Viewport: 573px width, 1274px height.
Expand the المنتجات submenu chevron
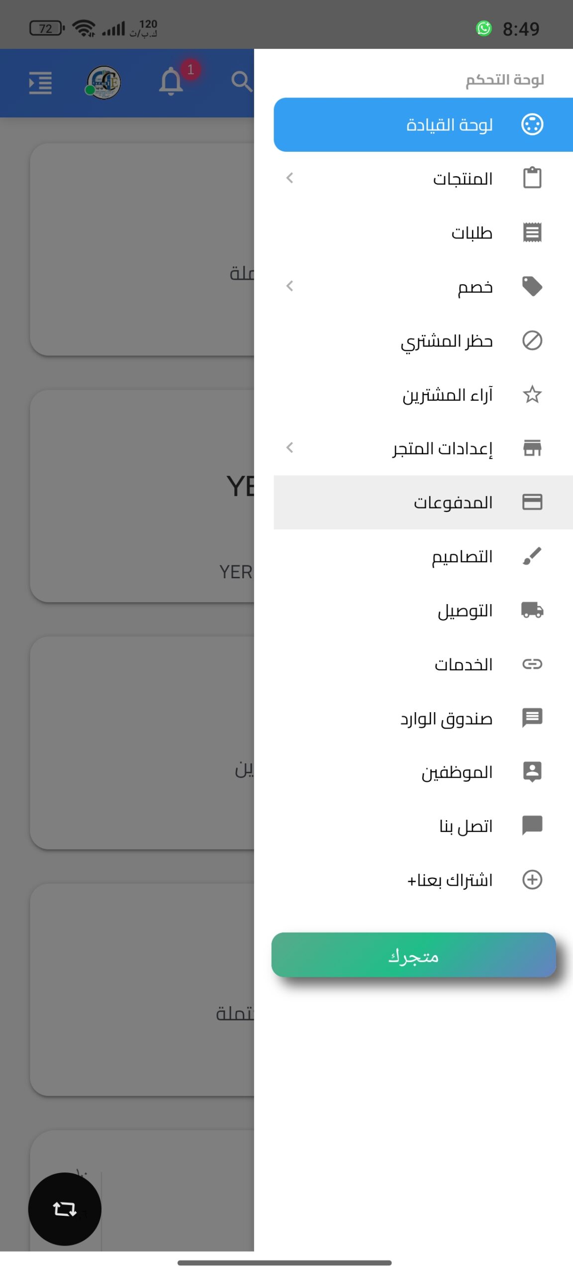290,178
